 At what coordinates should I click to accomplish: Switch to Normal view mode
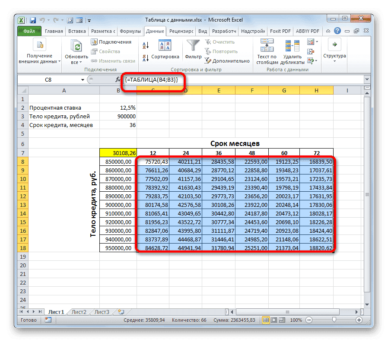pyautogui.click(x=266, y=320)
